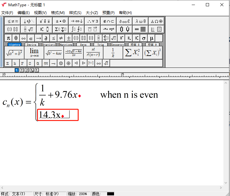This screenshot has width=230, height=196.
Task: Select the relational tab stop button
Action: click(32, 70)
